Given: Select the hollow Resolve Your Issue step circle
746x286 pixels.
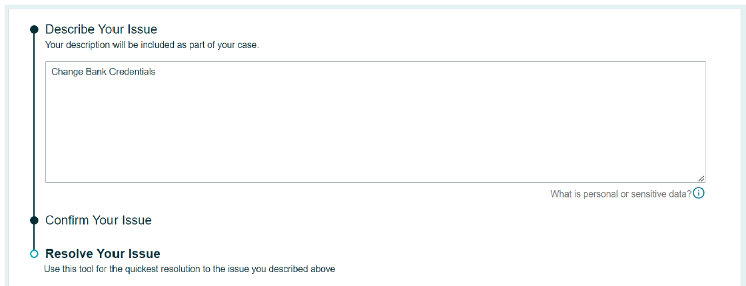Looking at the screenshot, I should 34,253.
